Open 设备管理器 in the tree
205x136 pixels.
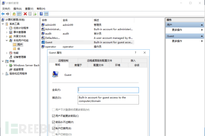tap(20, 57)
